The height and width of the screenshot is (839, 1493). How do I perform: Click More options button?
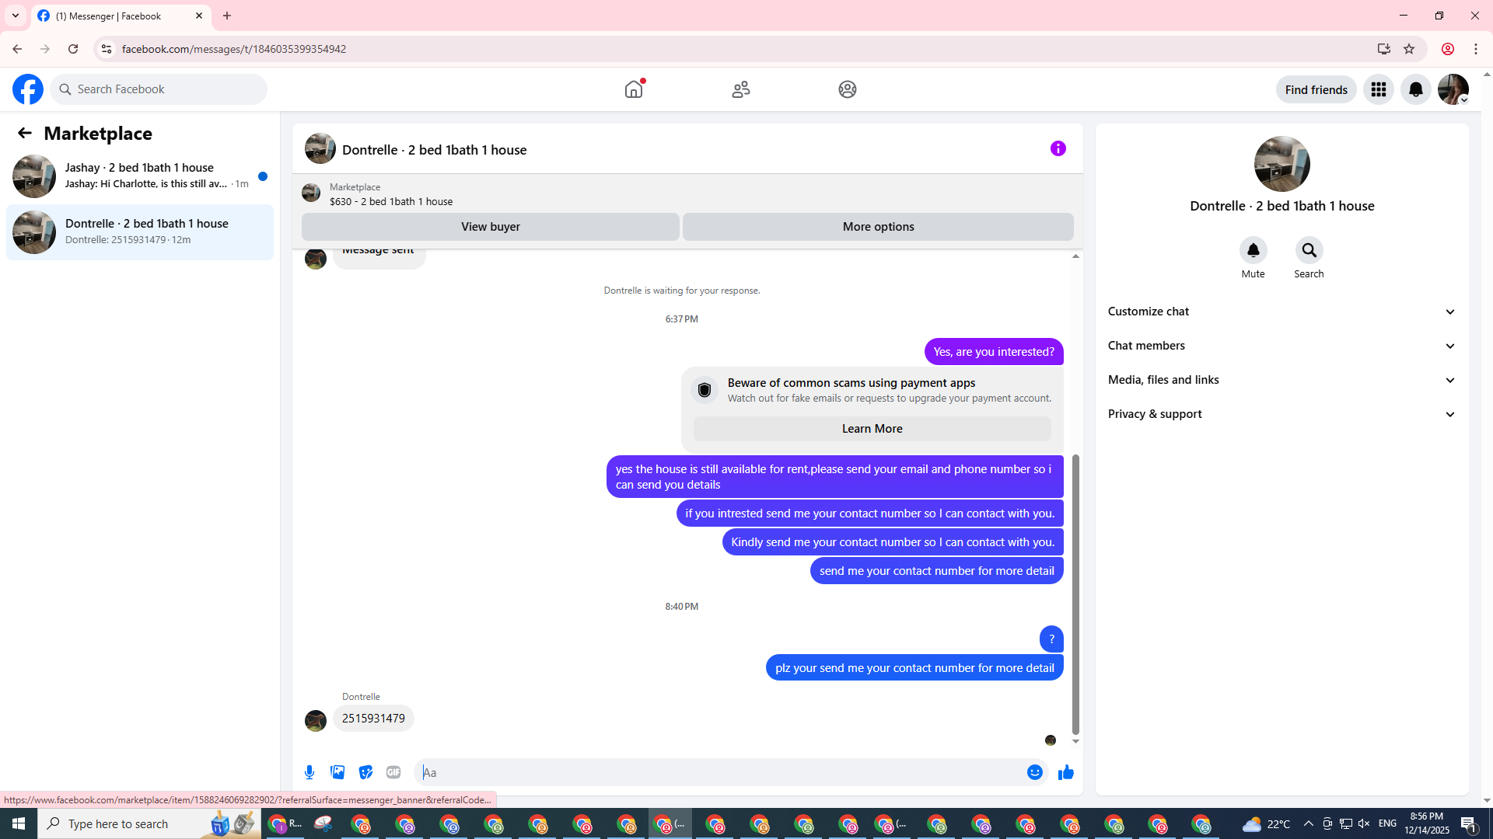(x=878, y=227)
